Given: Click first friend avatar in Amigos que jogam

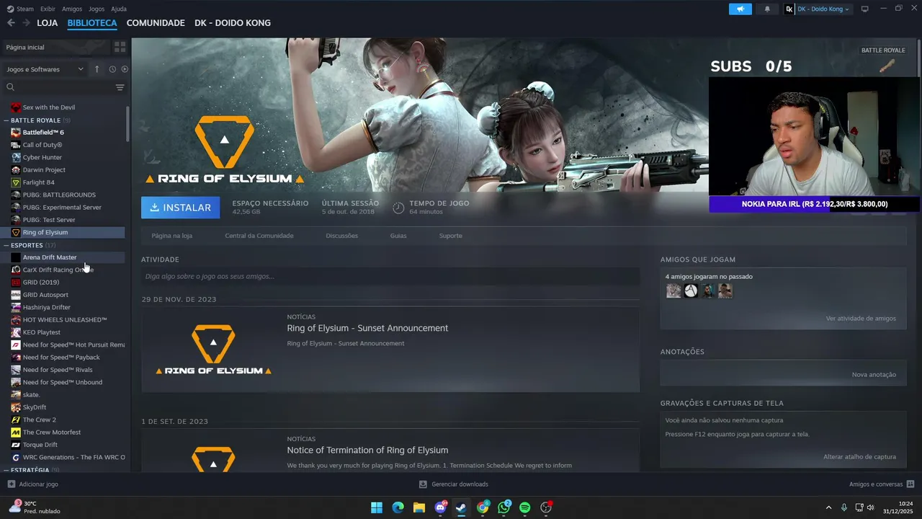Looking at the screenshot, I should point(673,290).
